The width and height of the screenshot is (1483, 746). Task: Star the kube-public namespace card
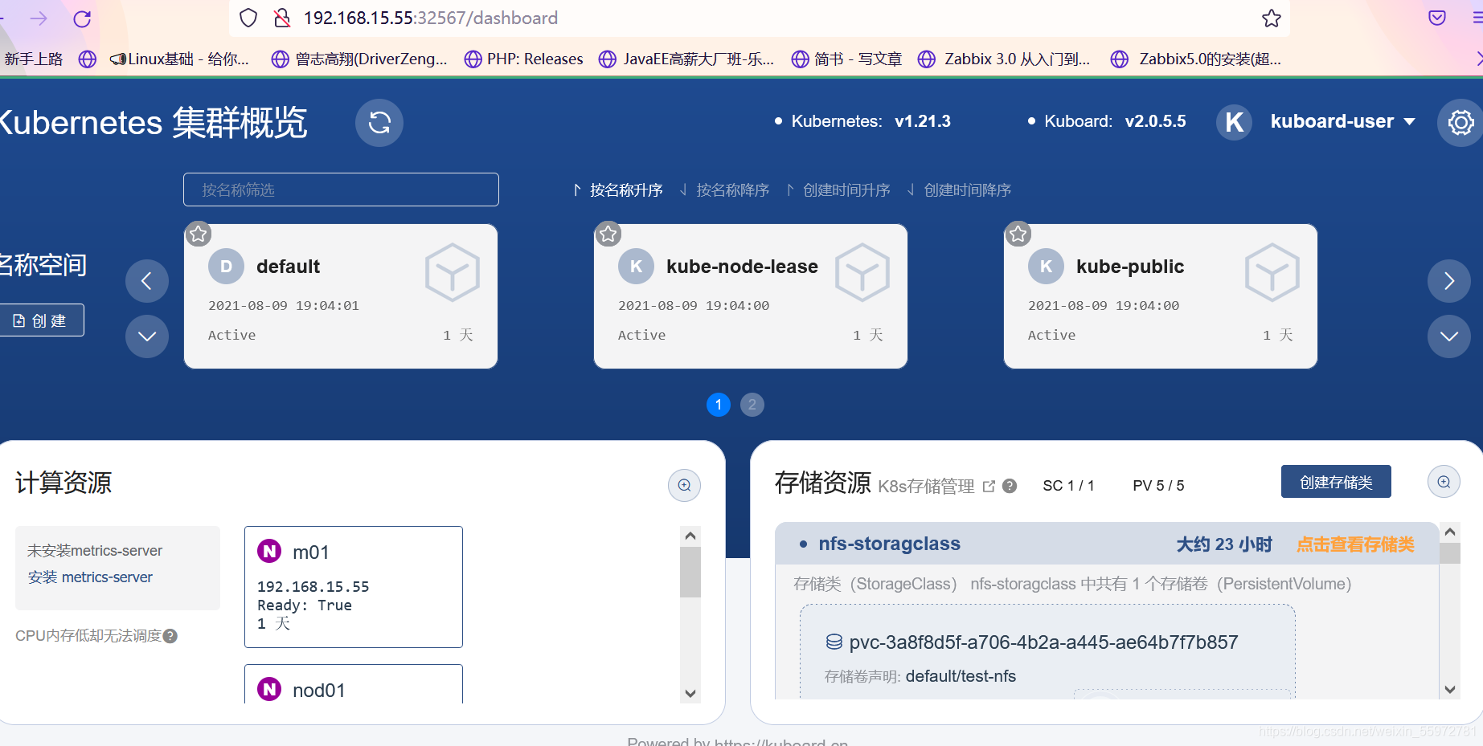click(x=1018, y=234)
